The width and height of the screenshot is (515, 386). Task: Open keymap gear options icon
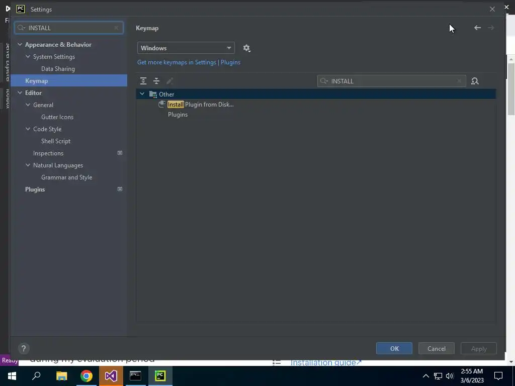point(246,48)
